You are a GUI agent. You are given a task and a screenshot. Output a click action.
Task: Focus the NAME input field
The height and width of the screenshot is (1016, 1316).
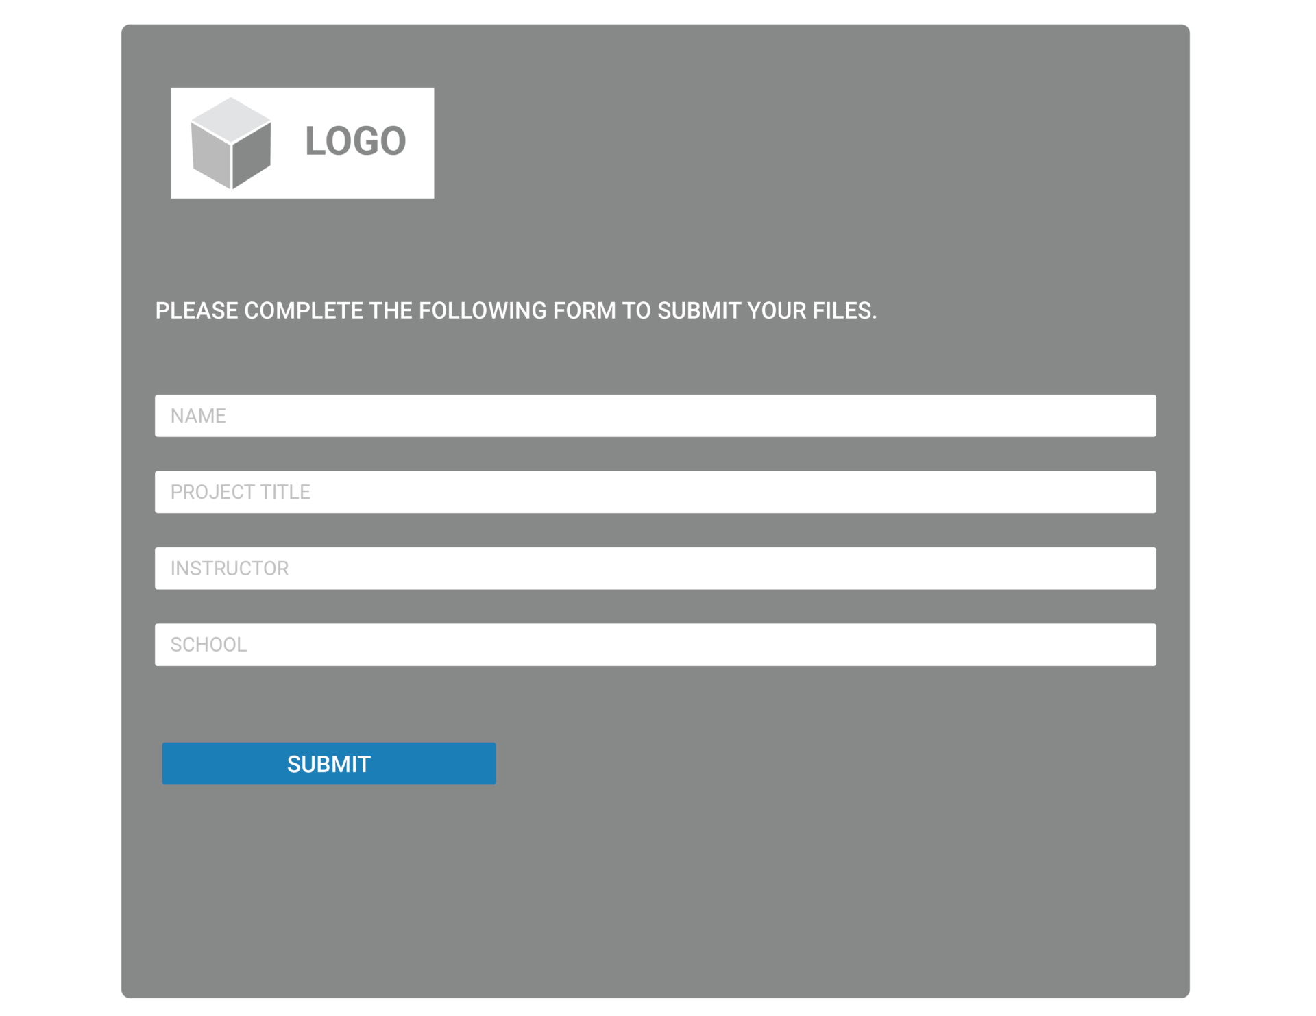point(655,416)
